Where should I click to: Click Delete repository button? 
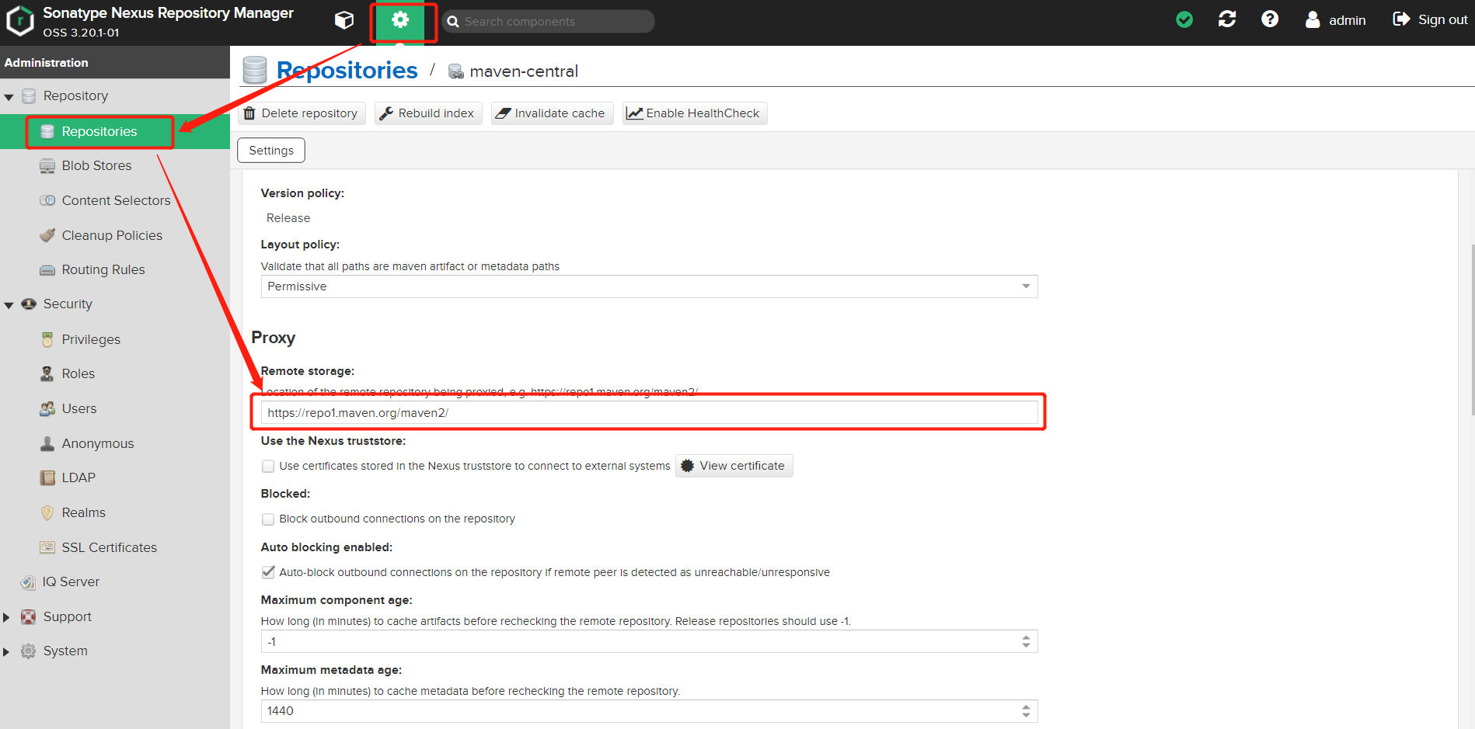[x=302, y=113]
